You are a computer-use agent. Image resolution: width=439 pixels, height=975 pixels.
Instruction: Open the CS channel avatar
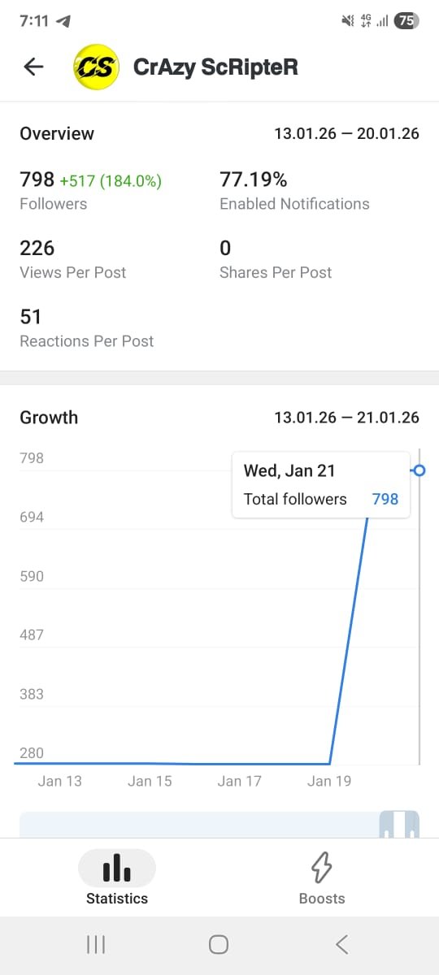[x=96, y=67]
